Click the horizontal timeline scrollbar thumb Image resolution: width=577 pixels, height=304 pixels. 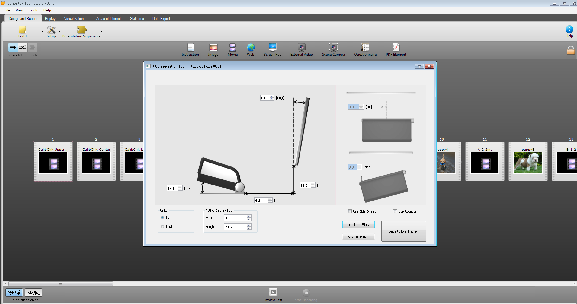[x=61, y=283]
